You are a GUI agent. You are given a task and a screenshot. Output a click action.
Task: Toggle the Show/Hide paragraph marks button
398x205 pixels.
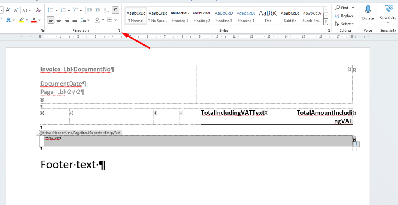115,10
